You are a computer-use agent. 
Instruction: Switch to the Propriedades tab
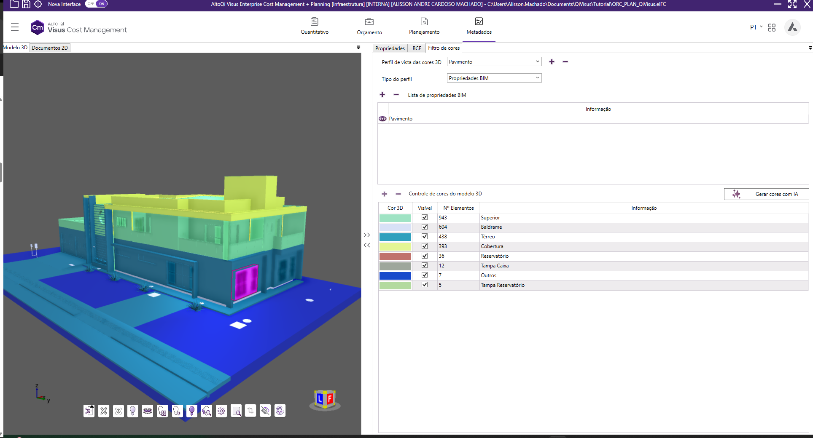click(x=390, y=48)
